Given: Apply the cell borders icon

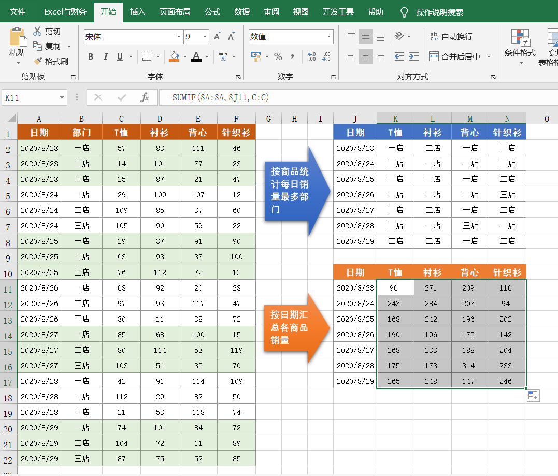Looking at the screenshot, I should pyautogui.click(x=147, y=56).
